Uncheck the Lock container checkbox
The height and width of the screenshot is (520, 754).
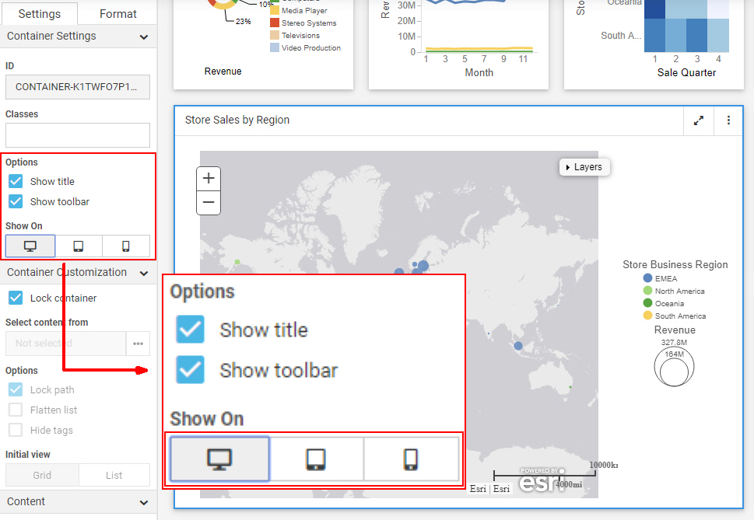click(x=16, y=298)
